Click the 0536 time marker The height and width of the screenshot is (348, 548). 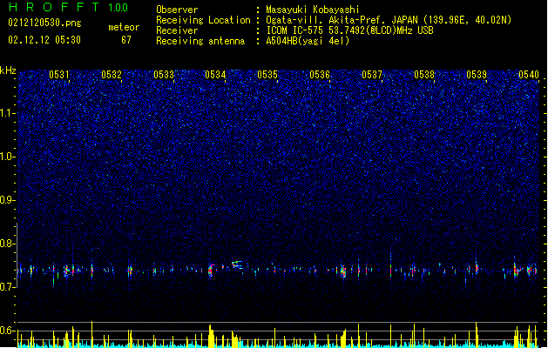320,75
